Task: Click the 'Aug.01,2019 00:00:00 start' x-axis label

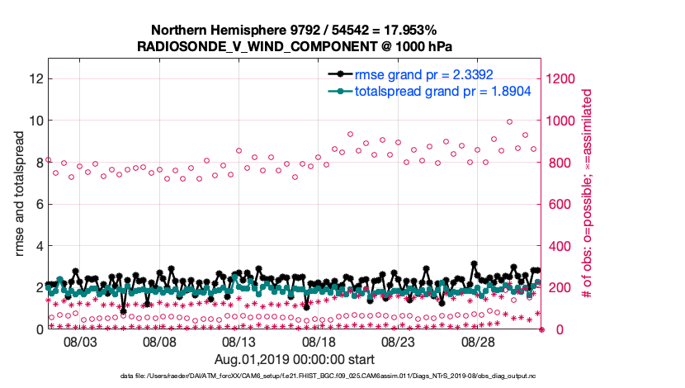Action: (x=295, y=360)
